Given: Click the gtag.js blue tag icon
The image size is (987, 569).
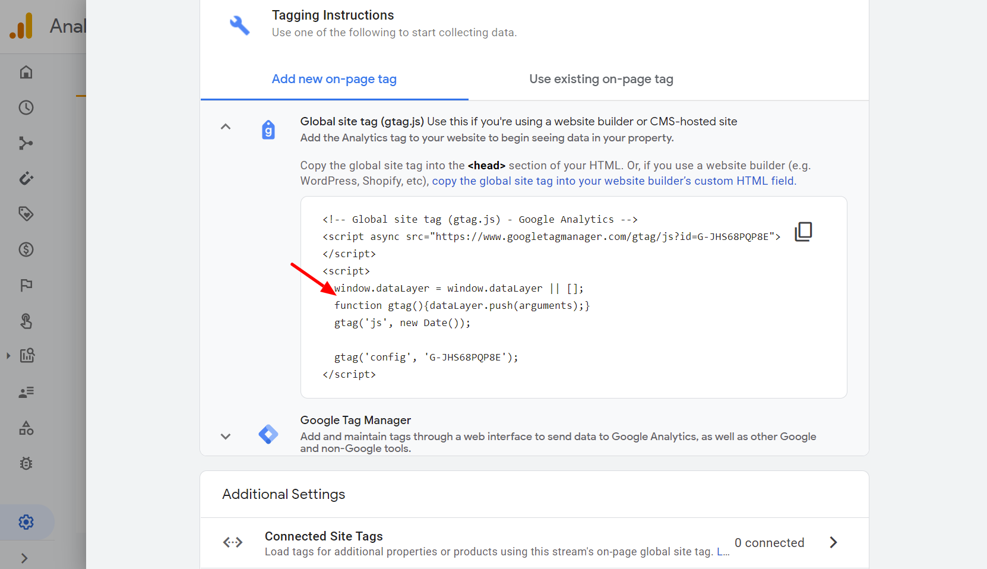Looking at the screenshot, I should 268,129.
